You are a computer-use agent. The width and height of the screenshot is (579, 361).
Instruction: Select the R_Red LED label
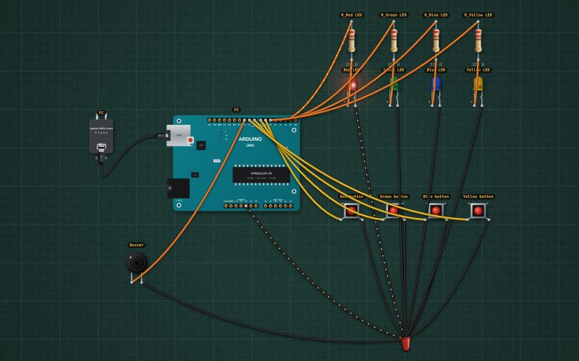point(352,15)
